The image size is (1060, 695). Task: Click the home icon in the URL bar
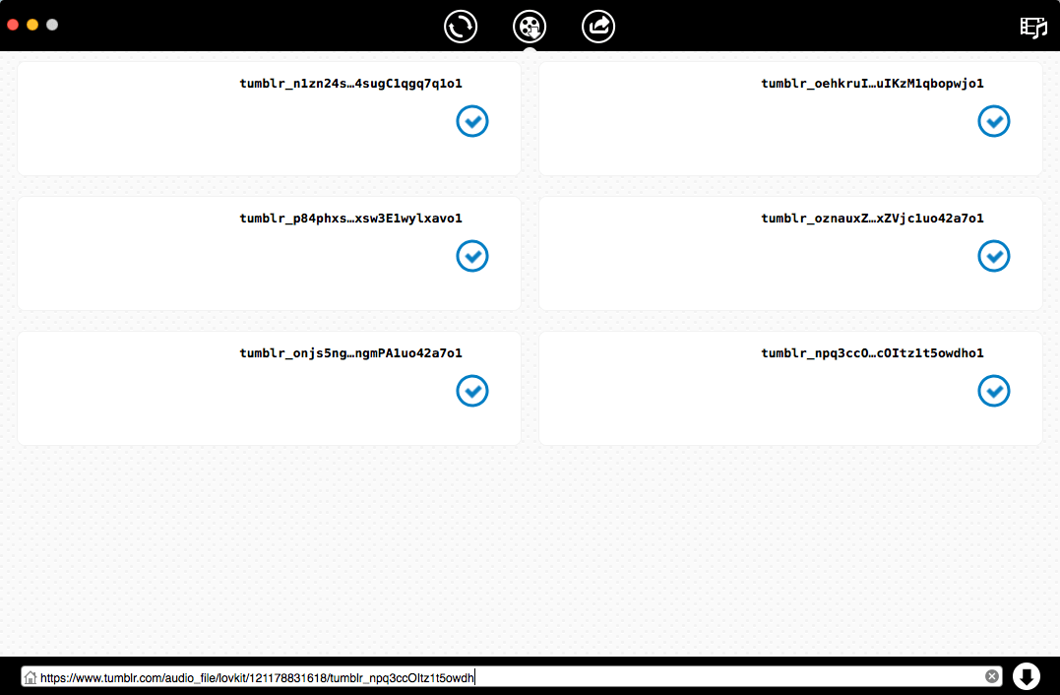pos(31,676)
